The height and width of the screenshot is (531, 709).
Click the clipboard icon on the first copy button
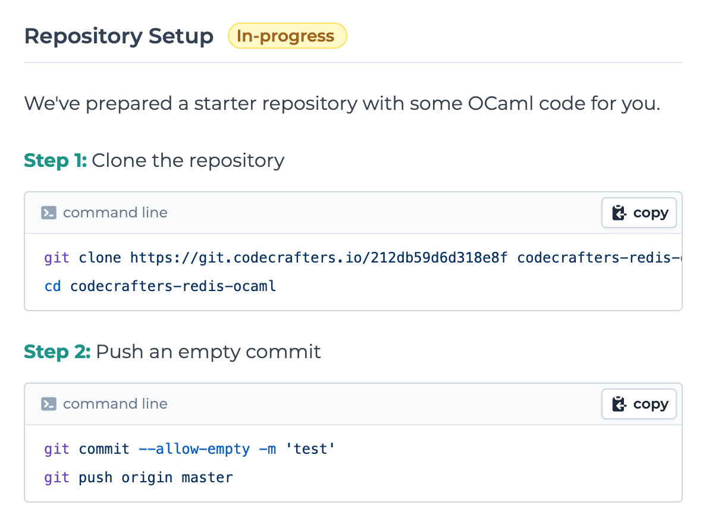point(619,212)
